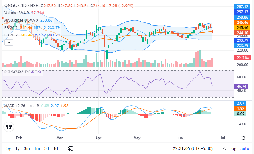Select the 1m time range

tap(37, 148)
